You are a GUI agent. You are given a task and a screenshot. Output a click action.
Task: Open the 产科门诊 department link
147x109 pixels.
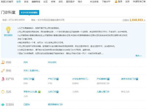(x=52, y=79)
